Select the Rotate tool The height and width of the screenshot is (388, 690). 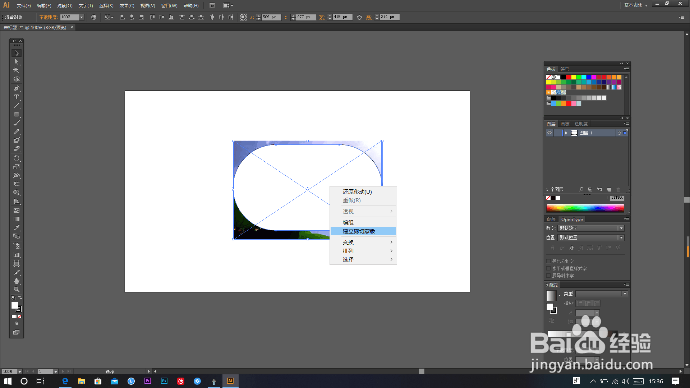coord(17,158)
